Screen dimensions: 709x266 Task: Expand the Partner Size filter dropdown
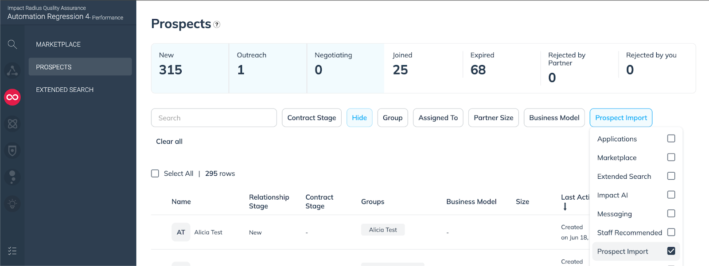pos(493,118)
